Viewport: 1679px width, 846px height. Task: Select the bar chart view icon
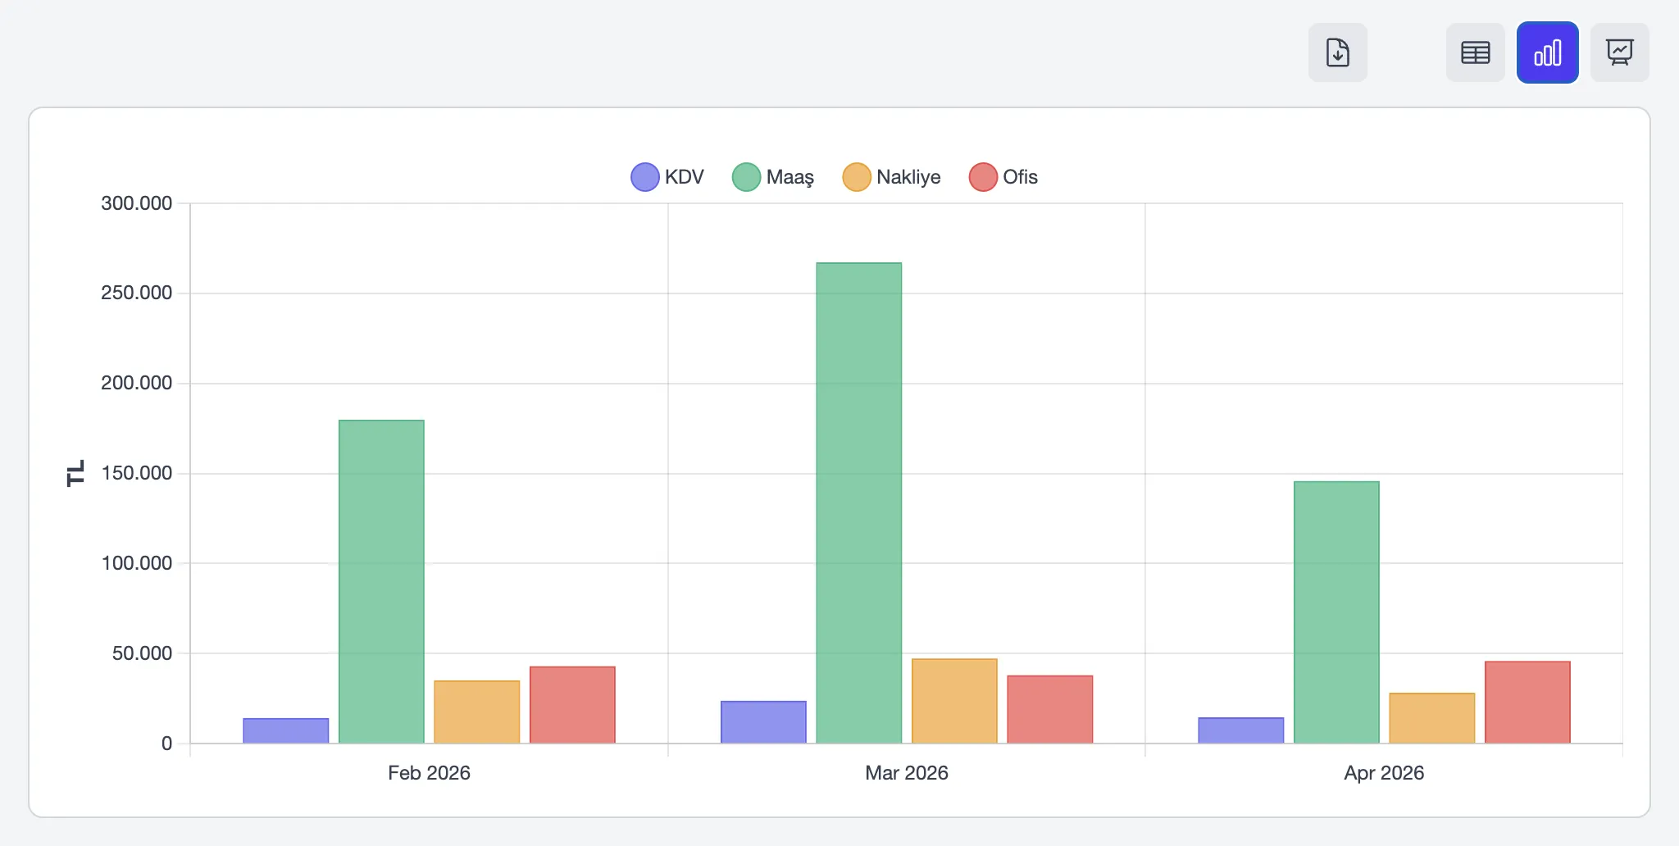point(1547,52)
